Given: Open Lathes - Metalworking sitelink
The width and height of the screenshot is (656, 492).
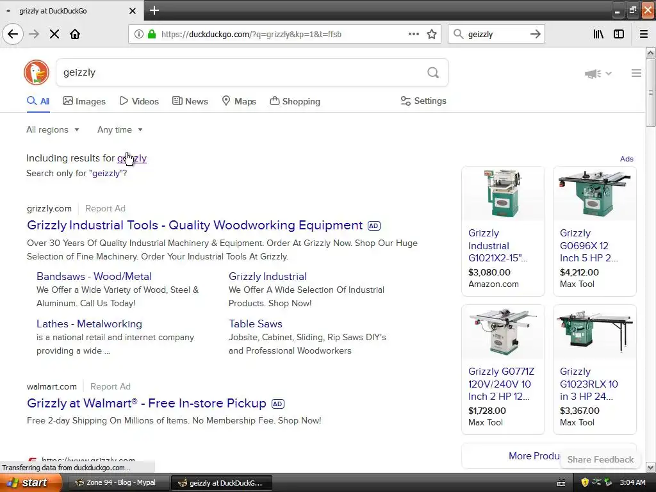Looking at the screenshot, I should (89, 324).
